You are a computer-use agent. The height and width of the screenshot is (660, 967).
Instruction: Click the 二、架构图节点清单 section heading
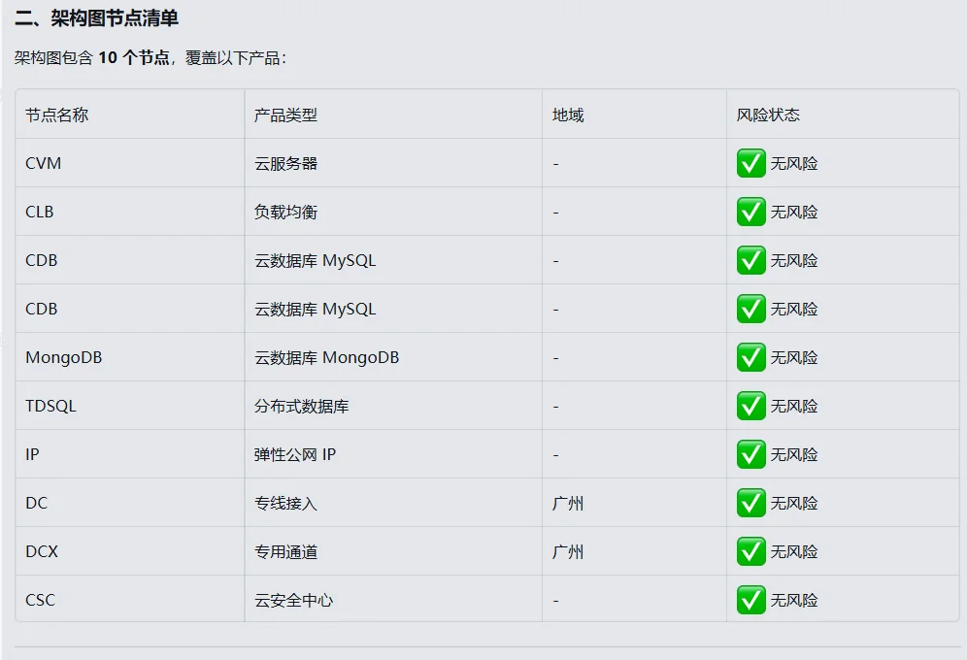(97, 18)
